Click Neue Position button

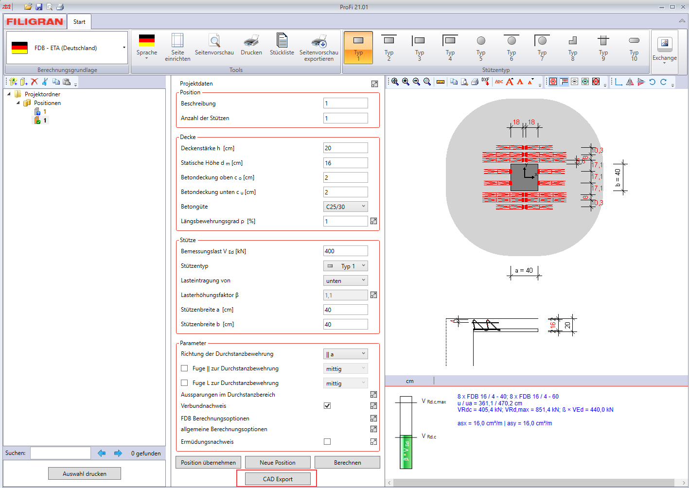coord(278,462)
